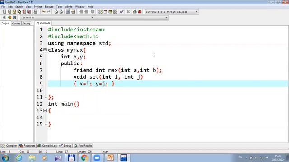289x162 pixels.
Task: Click the Save All toolbar icon
Action: (x=19, y=12)
